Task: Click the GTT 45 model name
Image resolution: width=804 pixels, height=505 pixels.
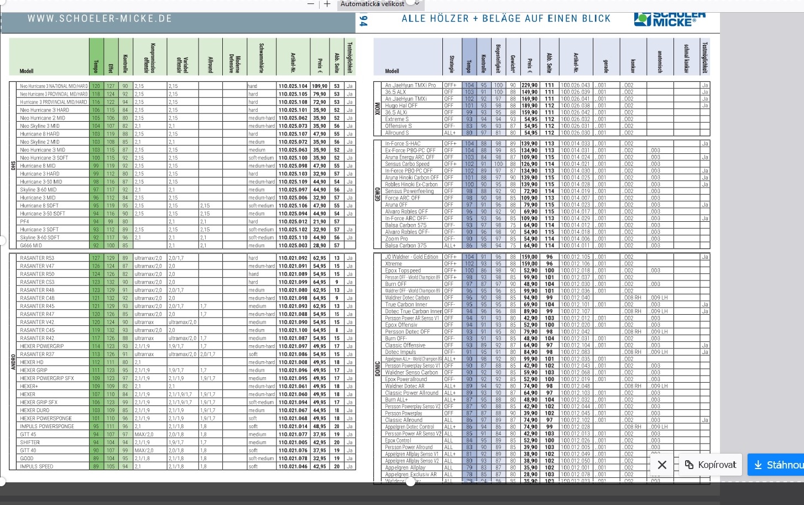Action: click(x=28, y=434)
